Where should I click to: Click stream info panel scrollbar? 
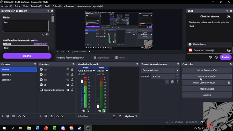click(x=53, y=19)
